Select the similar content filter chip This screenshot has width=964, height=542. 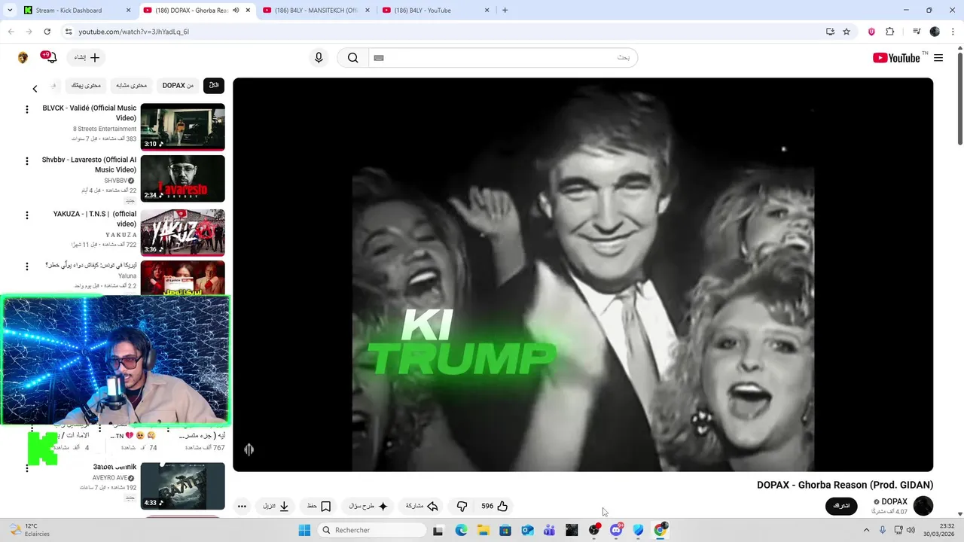(x=132, y=86)
